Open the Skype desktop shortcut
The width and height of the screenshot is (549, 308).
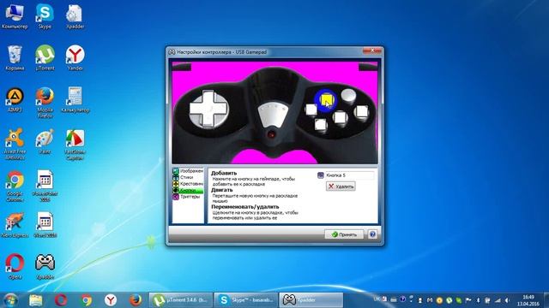click(45, 17)
